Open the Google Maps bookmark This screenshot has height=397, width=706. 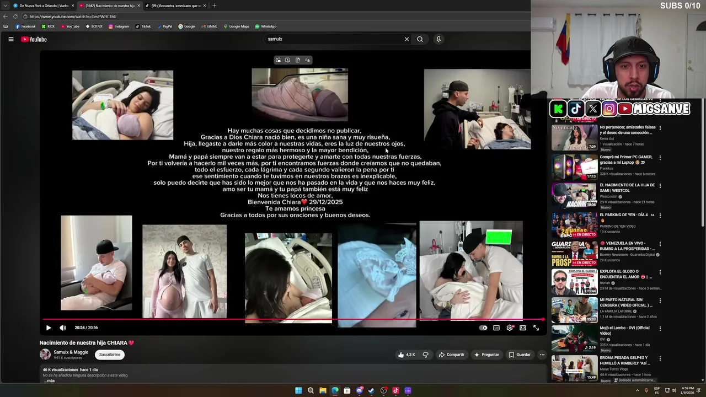pos(236,26)
